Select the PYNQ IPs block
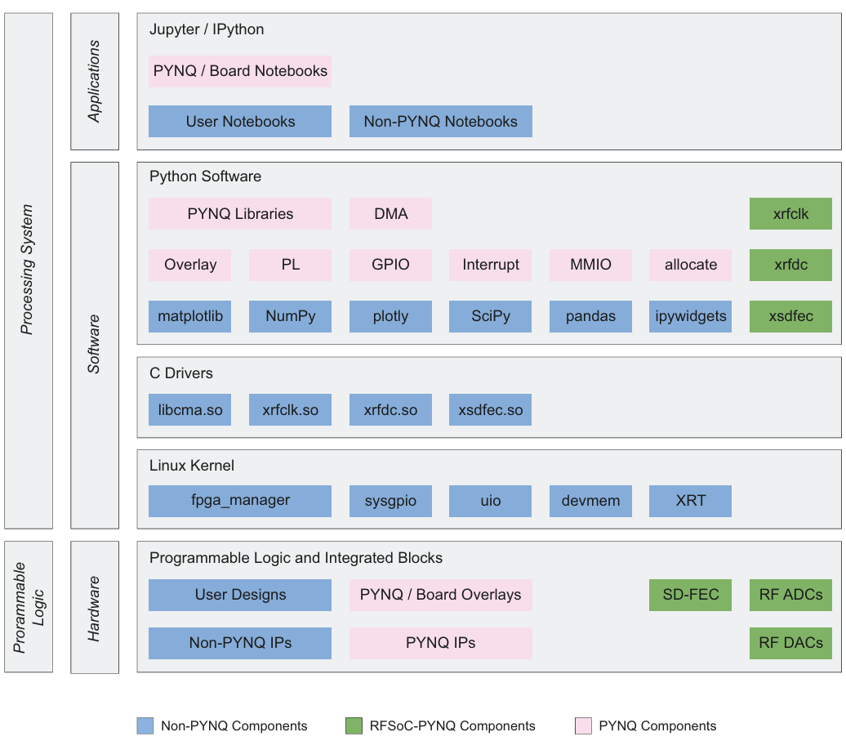This screenshot has height=741, width=846. tap(441, 643)
